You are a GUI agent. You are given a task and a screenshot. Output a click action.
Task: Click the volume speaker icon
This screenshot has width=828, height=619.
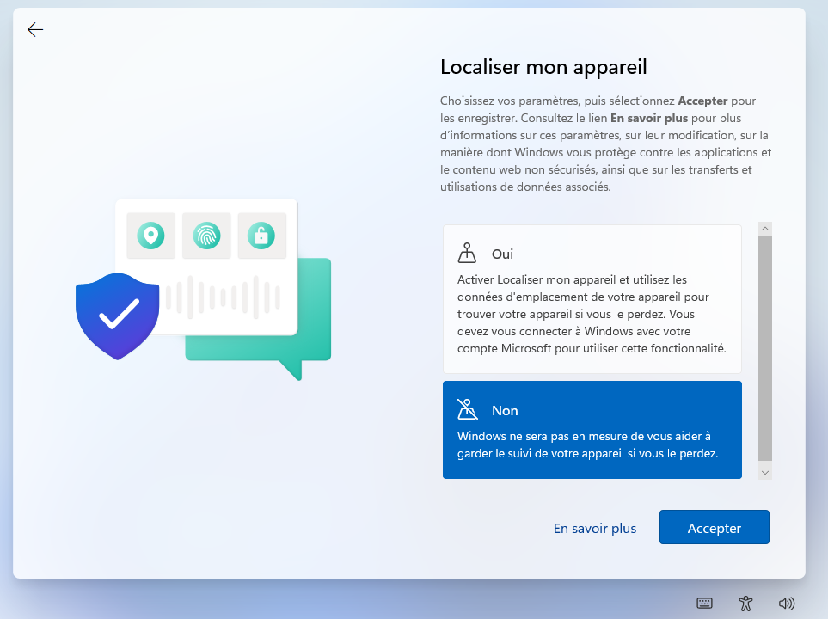pos(786,604)
